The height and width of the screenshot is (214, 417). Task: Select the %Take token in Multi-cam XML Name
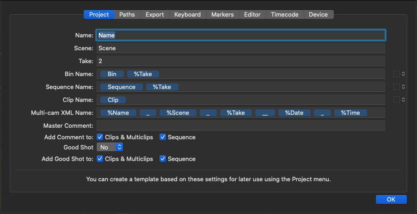pyautogui.click(x=236, y=113)
